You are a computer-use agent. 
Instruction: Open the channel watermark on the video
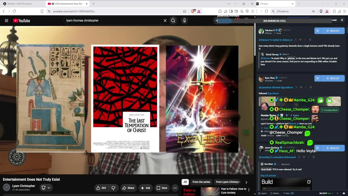pos(17,157)
